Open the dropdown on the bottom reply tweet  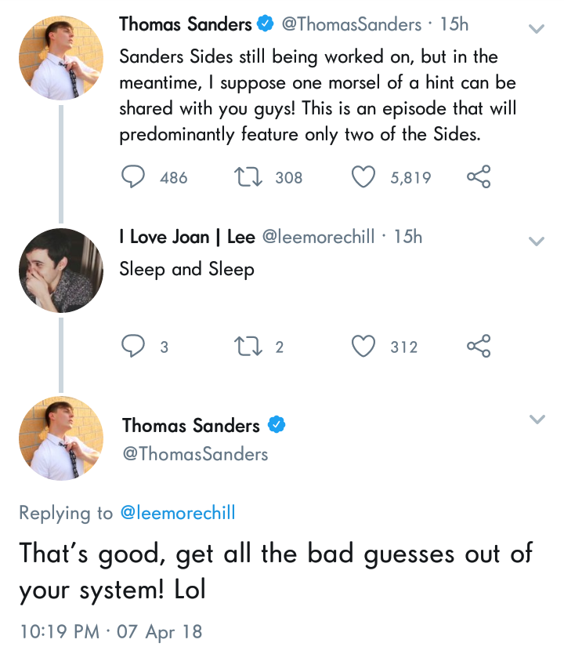(537, 420)
